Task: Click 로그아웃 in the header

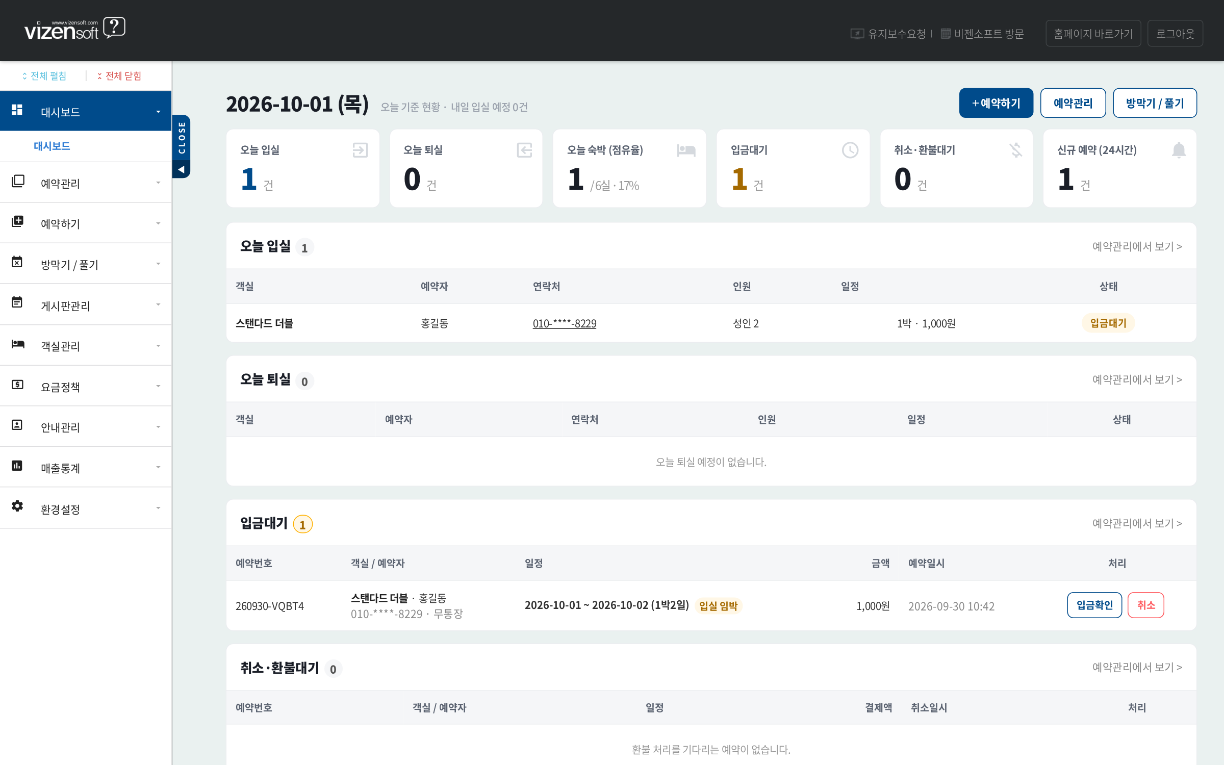Action: (x=1175, y=34)
